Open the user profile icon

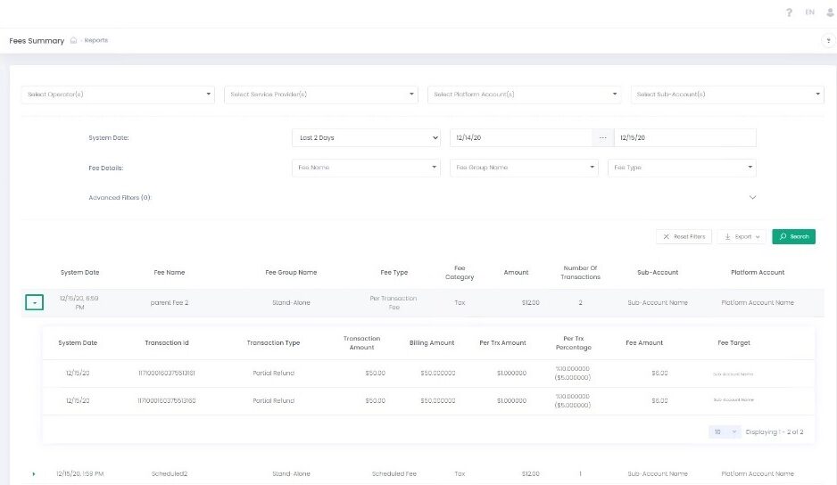(831, 12)
